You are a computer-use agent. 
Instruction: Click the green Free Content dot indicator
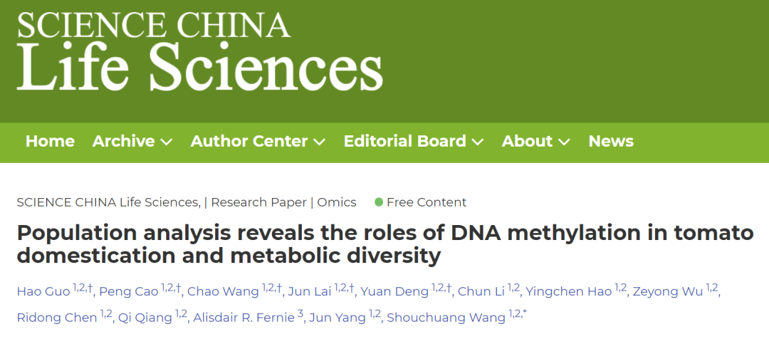click(379, 202)
